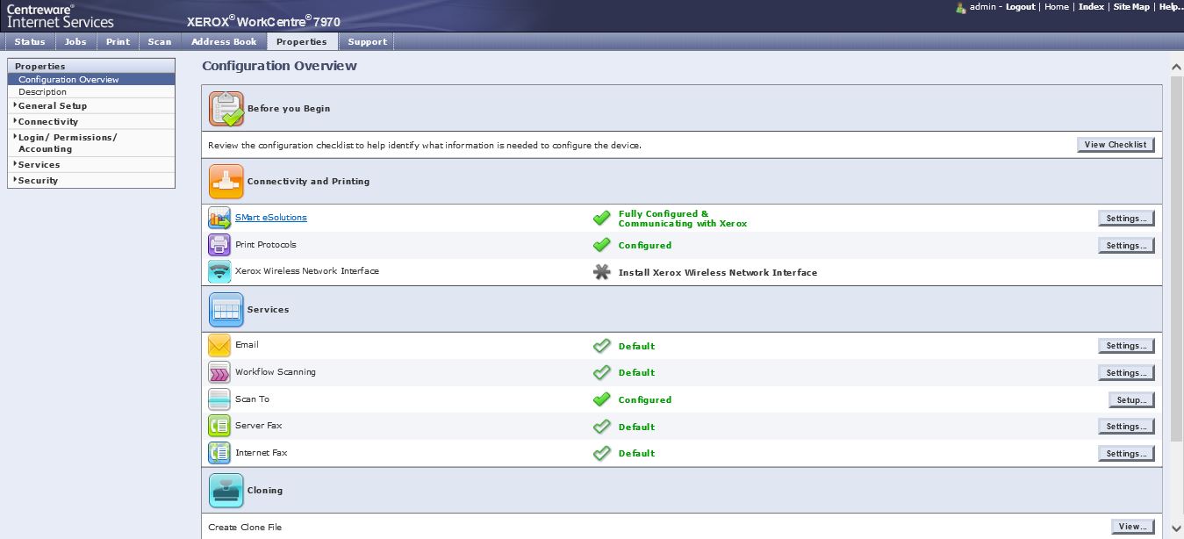Switch to the Scan tab
Image resolution: width=1184 pixels, height=539 pixels.
click(160, 41)
